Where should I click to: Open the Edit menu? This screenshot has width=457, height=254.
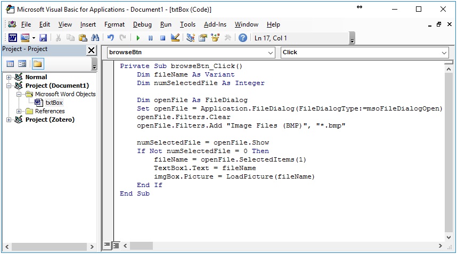click(x=45, y=24)
